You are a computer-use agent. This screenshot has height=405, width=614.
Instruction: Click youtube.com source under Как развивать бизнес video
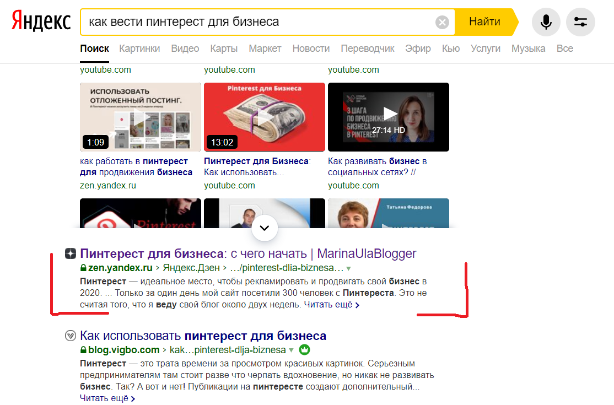354,186
